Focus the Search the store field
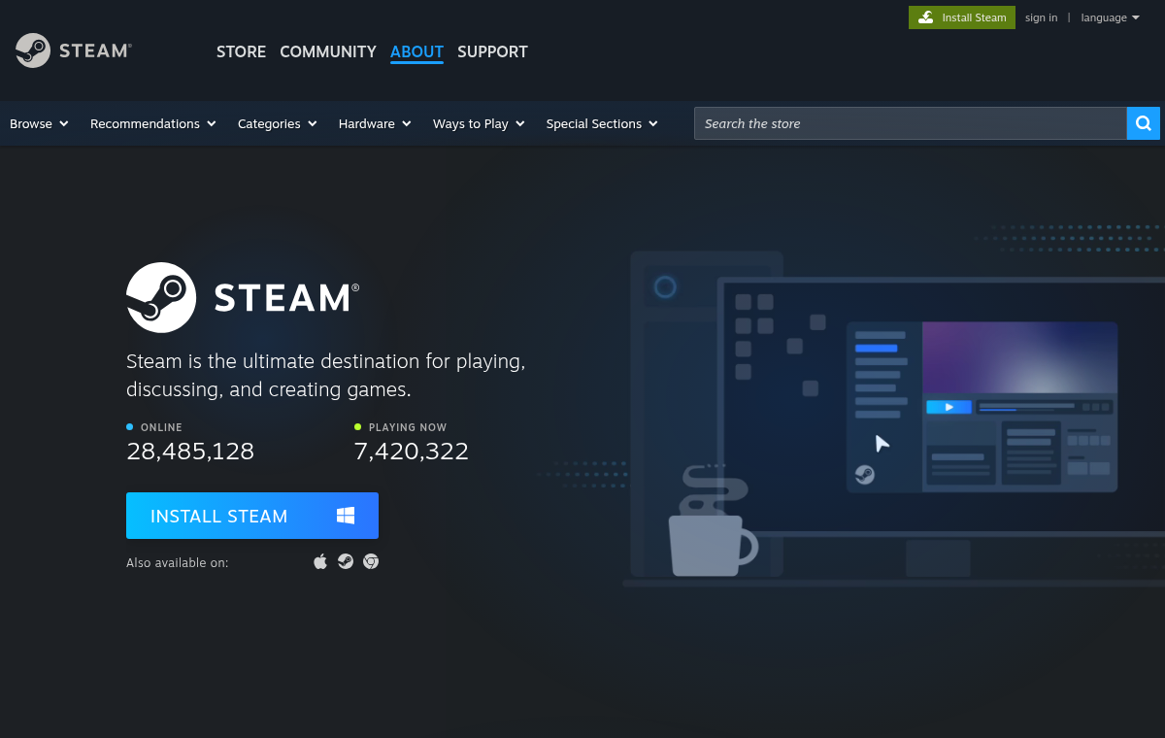 (911, 123)
